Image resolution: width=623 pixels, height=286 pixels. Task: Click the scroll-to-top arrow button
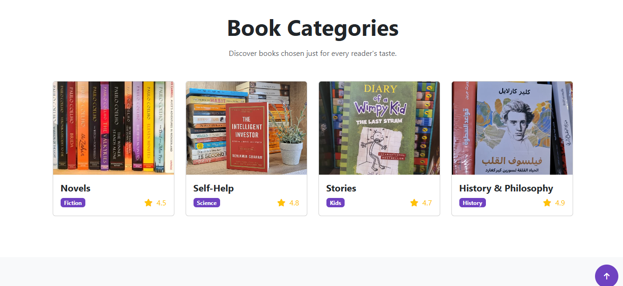pyautogui.click(x=606, y=276)
